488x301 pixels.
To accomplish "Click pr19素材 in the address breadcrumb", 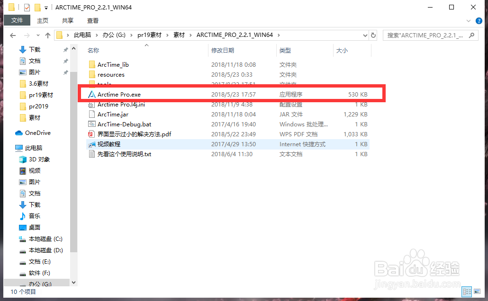I will coord(149,35).
